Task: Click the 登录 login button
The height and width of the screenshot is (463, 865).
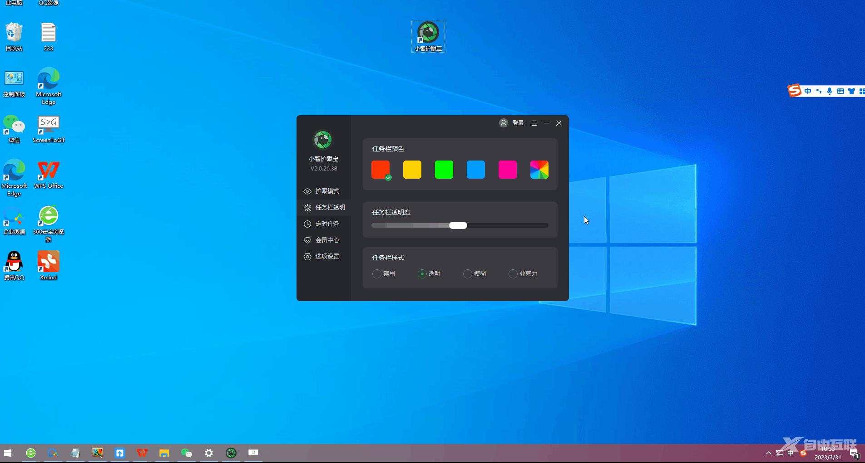Action: click(x=518, y=123)
